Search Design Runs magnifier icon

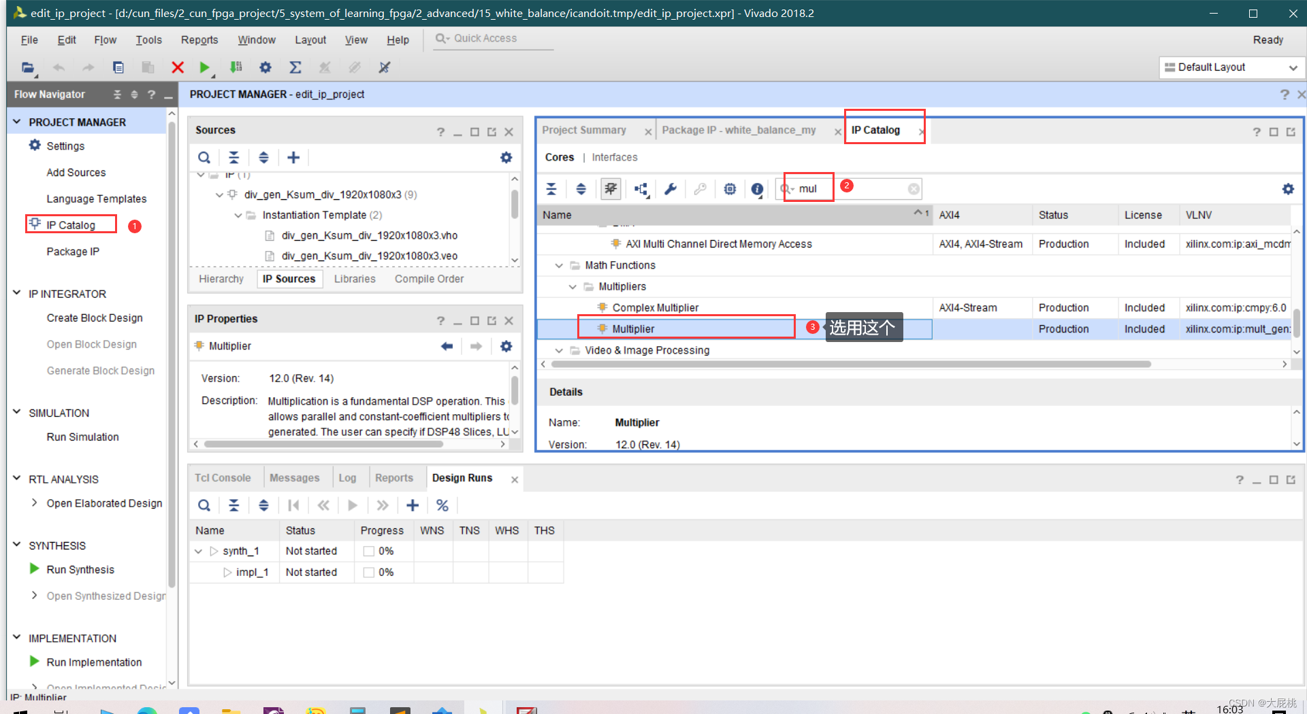[204, 505]
